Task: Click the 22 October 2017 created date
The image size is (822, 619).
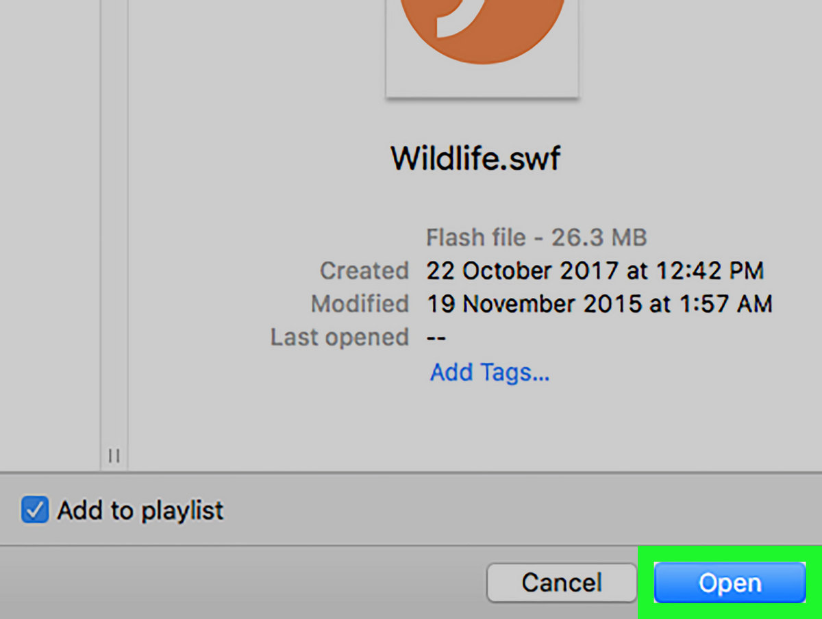Action: tap(595, 270)
